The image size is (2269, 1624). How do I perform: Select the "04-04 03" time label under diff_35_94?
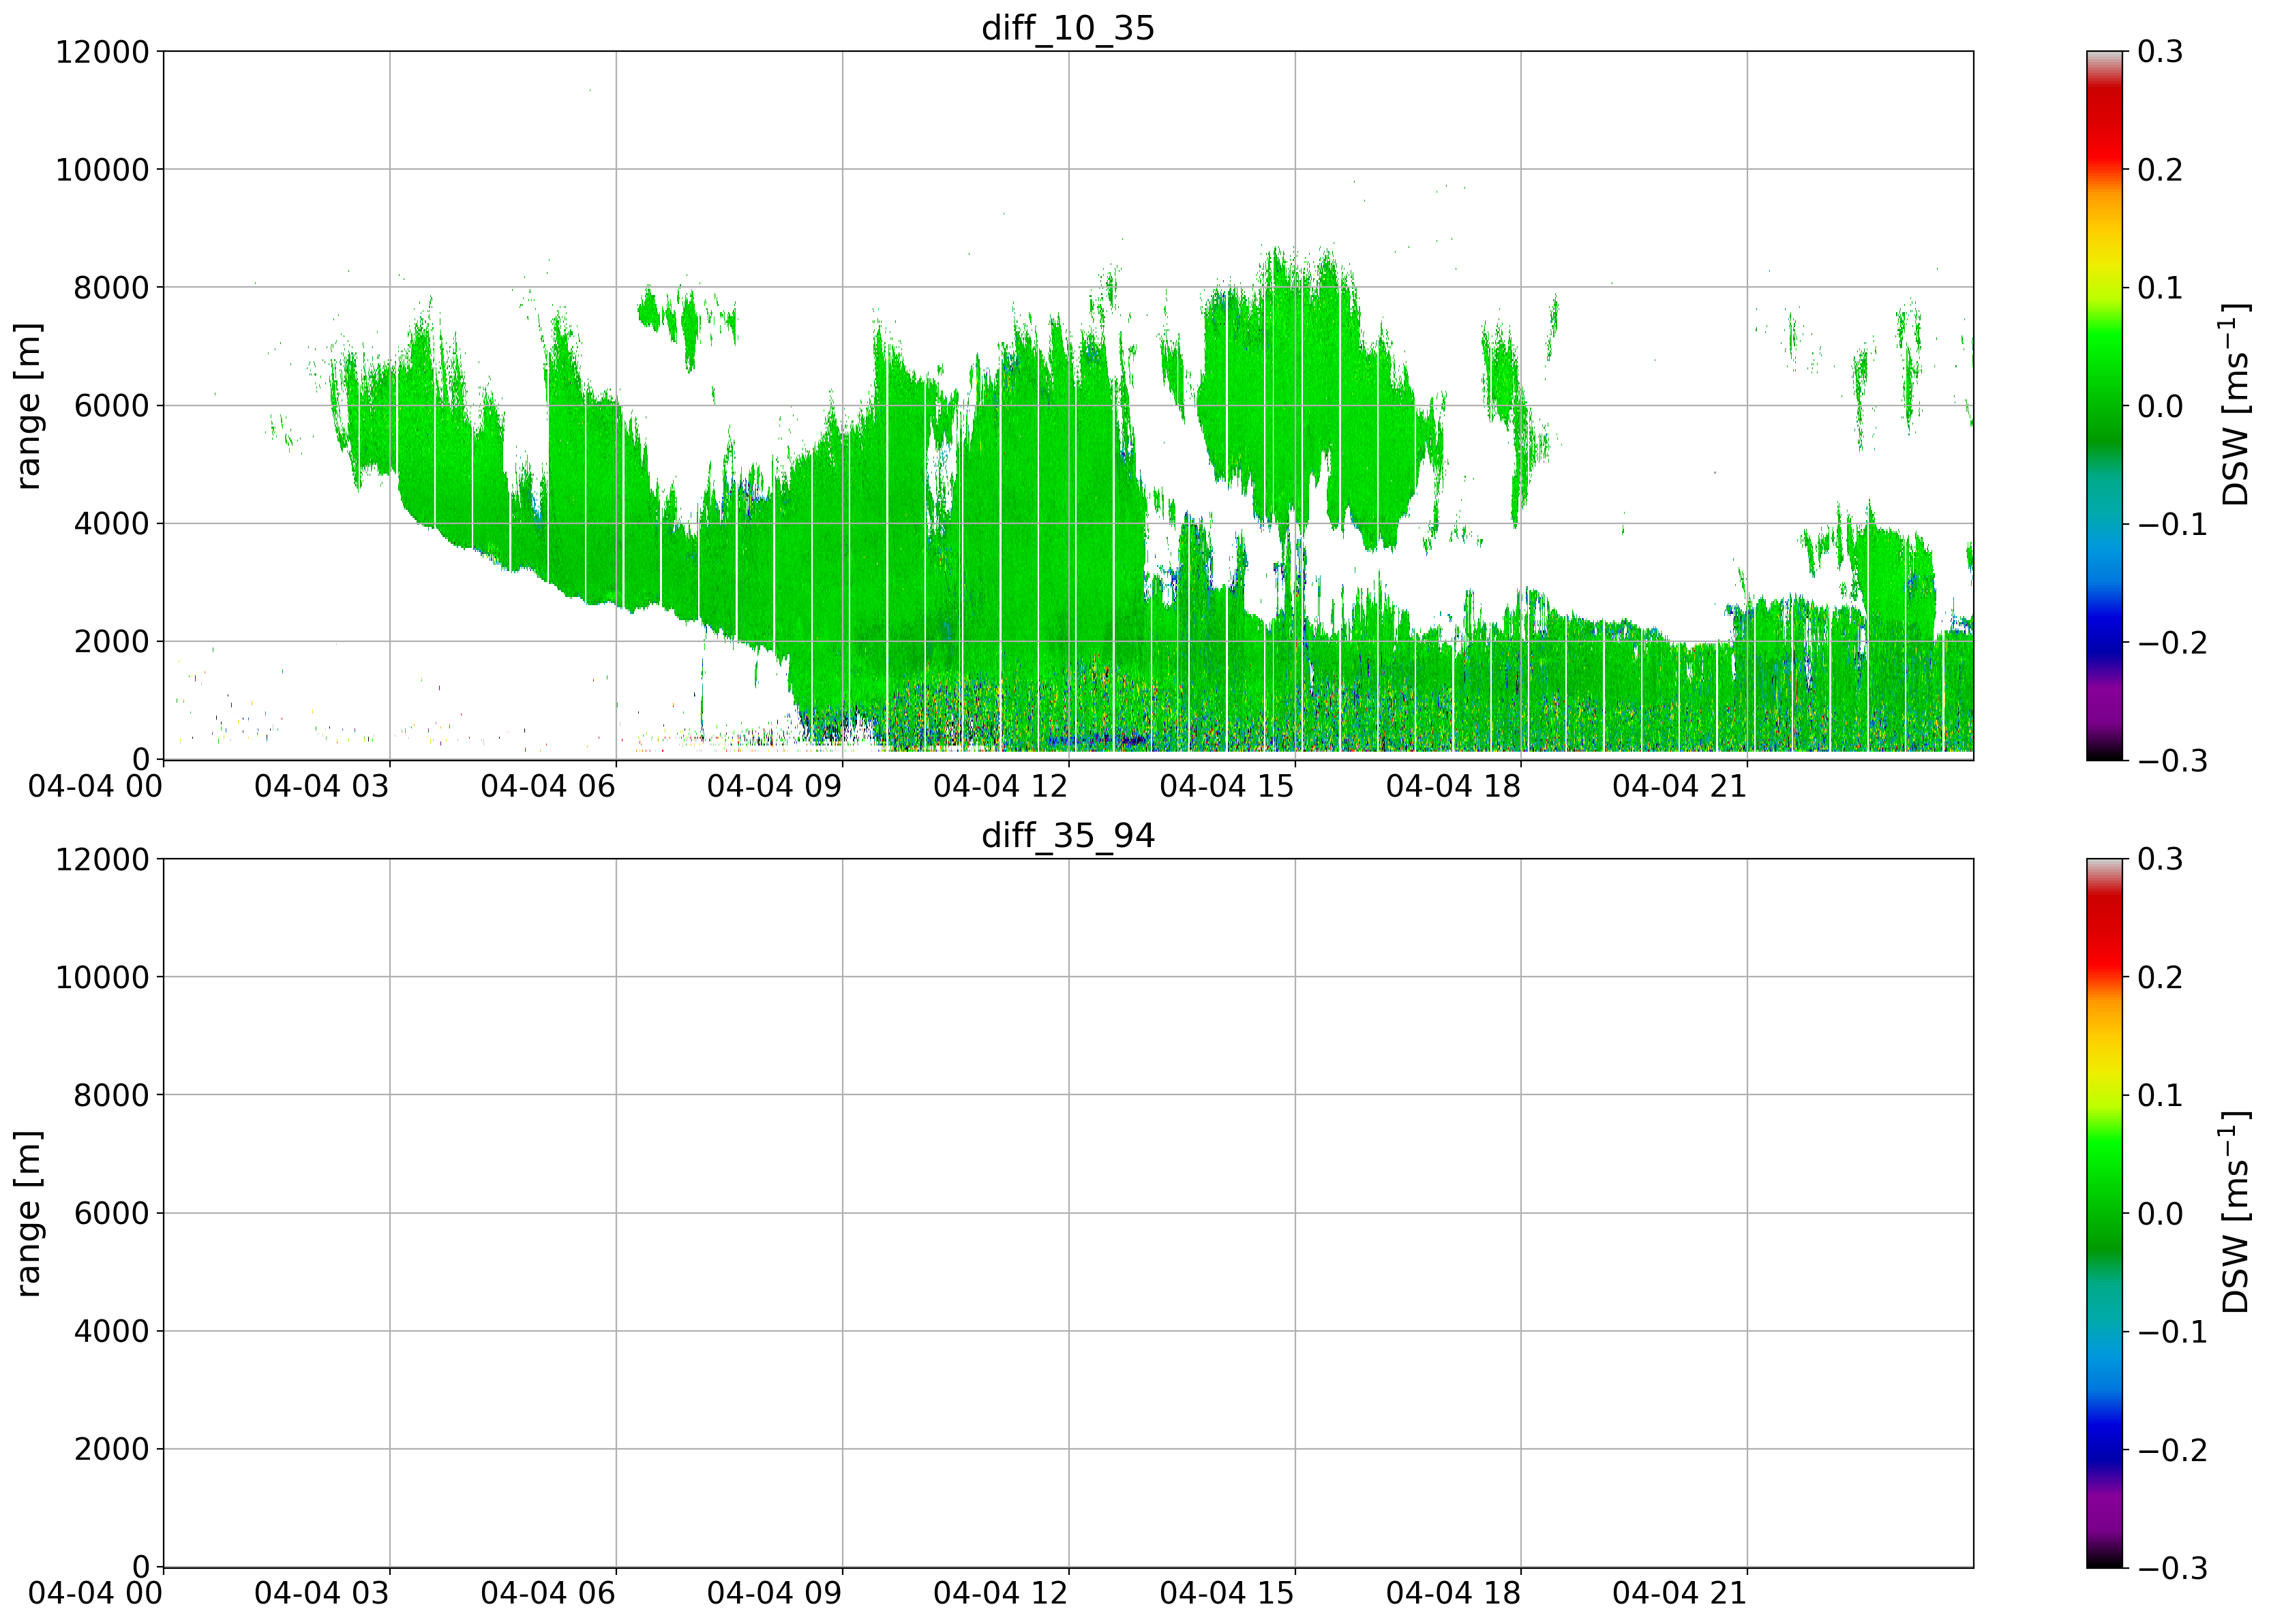coord(321,1594)
